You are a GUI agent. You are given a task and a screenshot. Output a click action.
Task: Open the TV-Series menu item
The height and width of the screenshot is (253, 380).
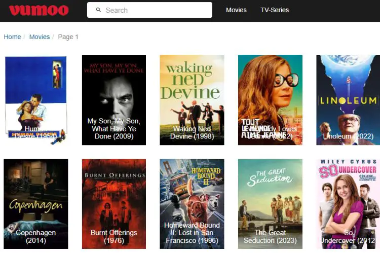[275, 10]
